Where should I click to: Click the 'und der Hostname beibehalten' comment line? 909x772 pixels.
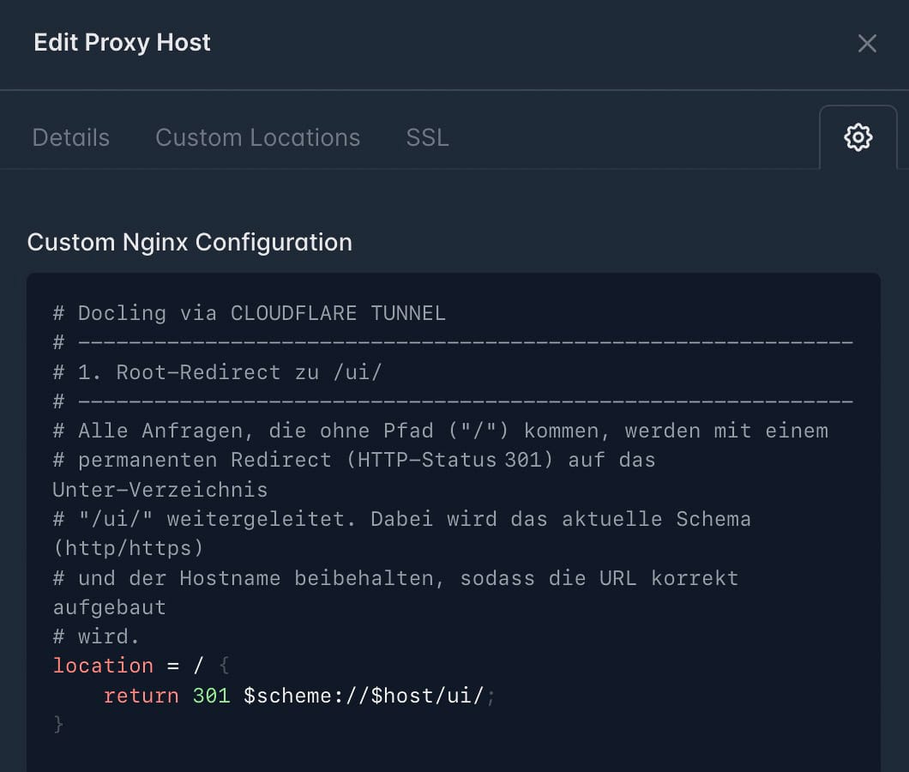point(394,578)
